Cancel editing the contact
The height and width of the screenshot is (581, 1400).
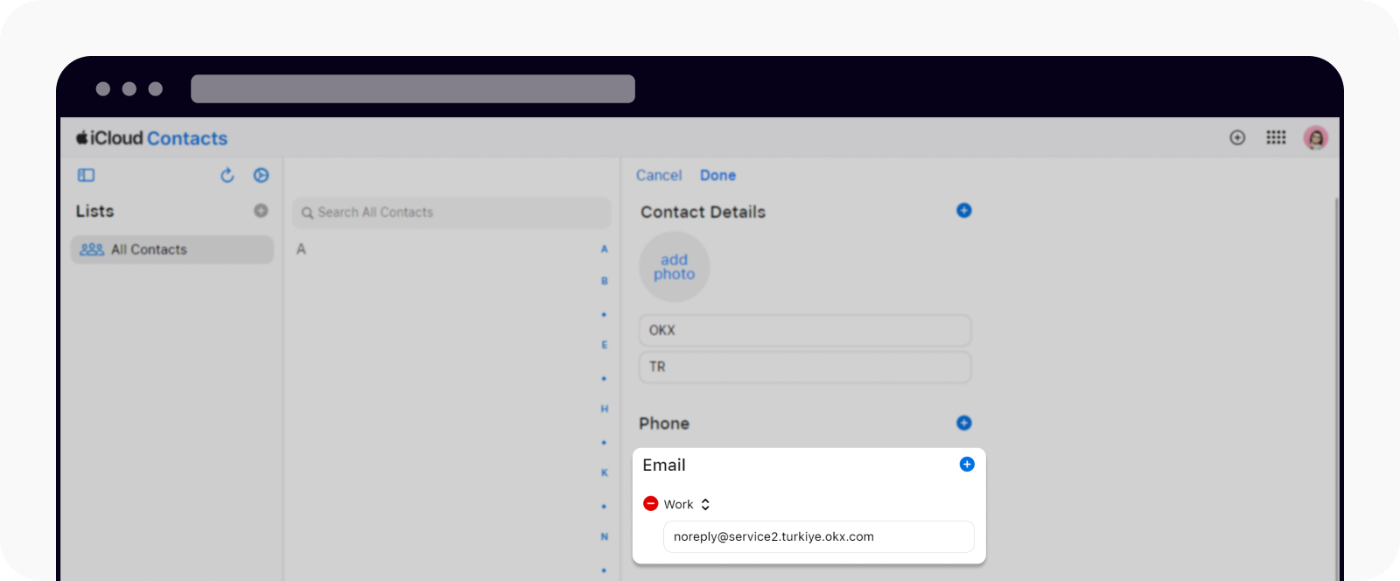pyautogui.click(x=659, y=175)
